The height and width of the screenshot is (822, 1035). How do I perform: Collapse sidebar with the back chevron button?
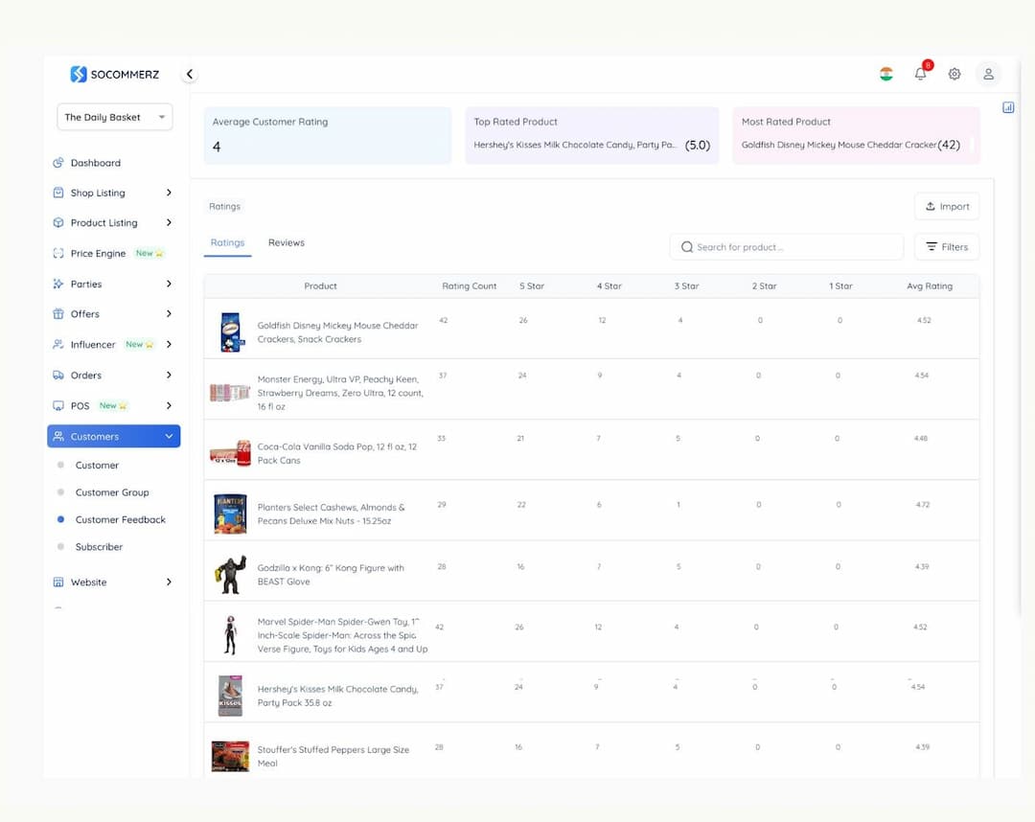190,74
